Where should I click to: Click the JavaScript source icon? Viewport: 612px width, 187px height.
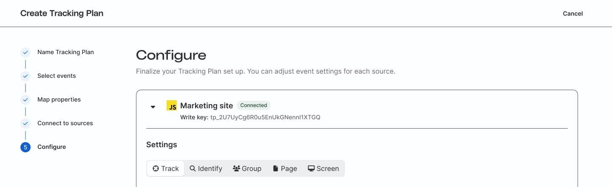[172, 106]
